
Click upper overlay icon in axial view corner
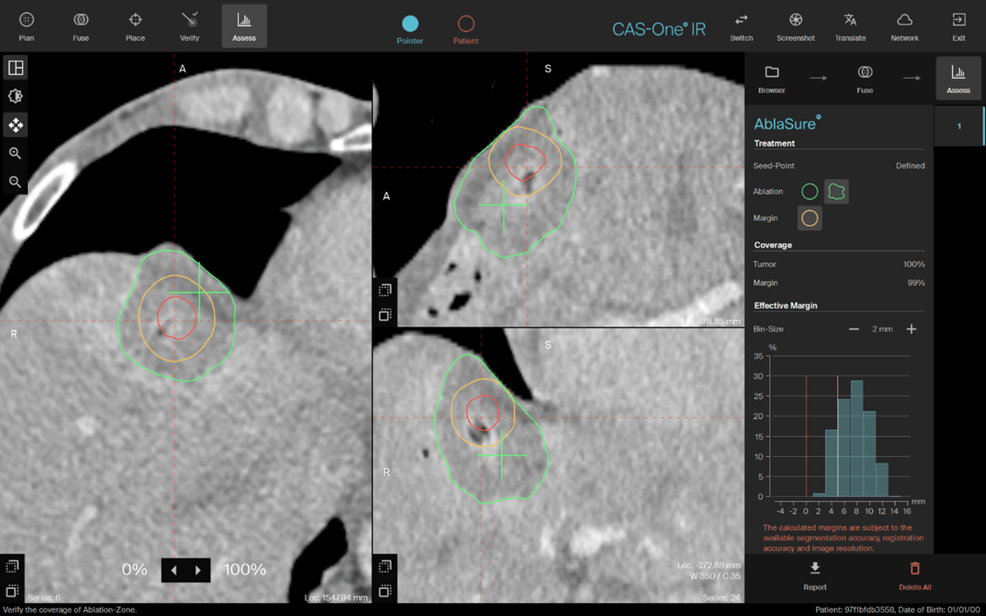(x=12, y=567)
